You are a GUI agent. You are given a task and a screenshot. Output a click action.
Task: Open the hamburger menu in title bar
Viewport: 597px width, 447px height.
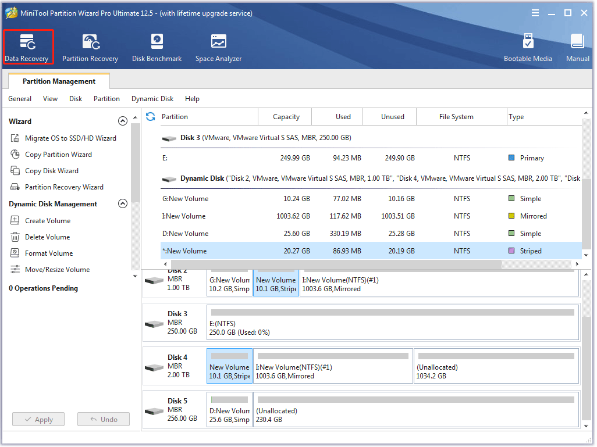click(x=535, y=13)
